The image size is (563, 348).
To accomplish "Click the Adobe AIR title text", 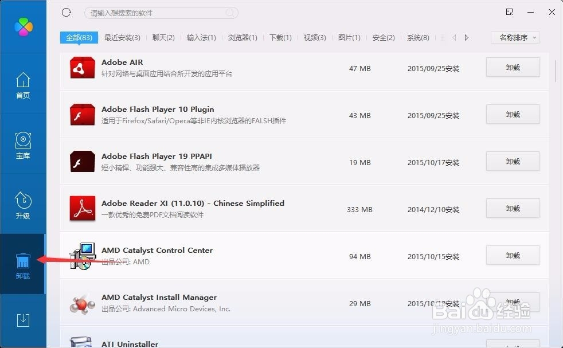I will [x=122, y=62].
